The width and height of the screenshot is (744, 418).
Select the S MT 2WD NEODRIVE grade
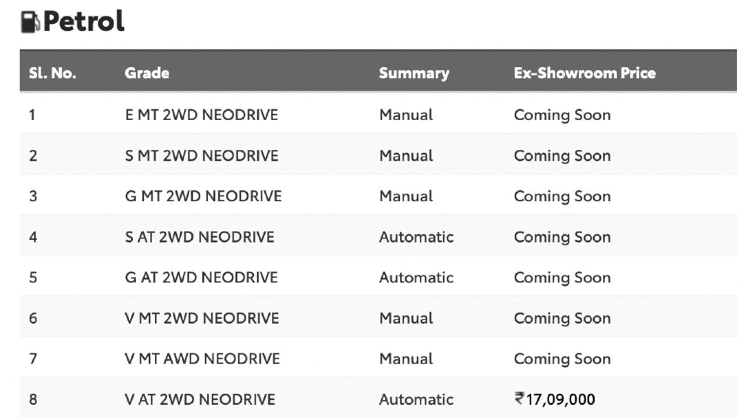(201, 156)
